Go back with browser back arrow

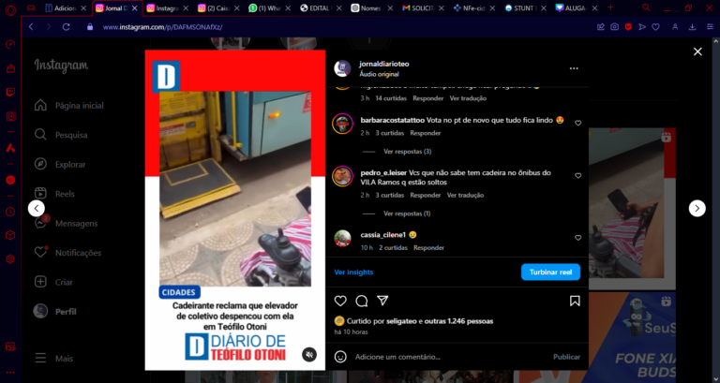(x=31, y=27)
